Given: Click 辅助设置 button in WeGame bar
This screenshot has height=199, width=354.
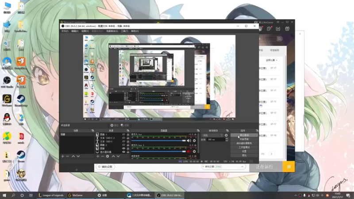Looking at the screenshot, I should point(105,167).
